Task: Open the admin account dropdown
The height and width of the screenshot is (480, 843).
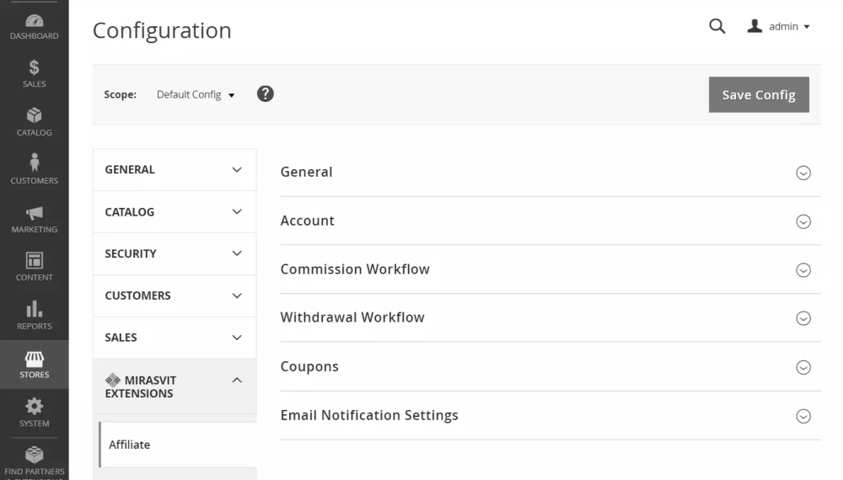Action: click(779, 26)
